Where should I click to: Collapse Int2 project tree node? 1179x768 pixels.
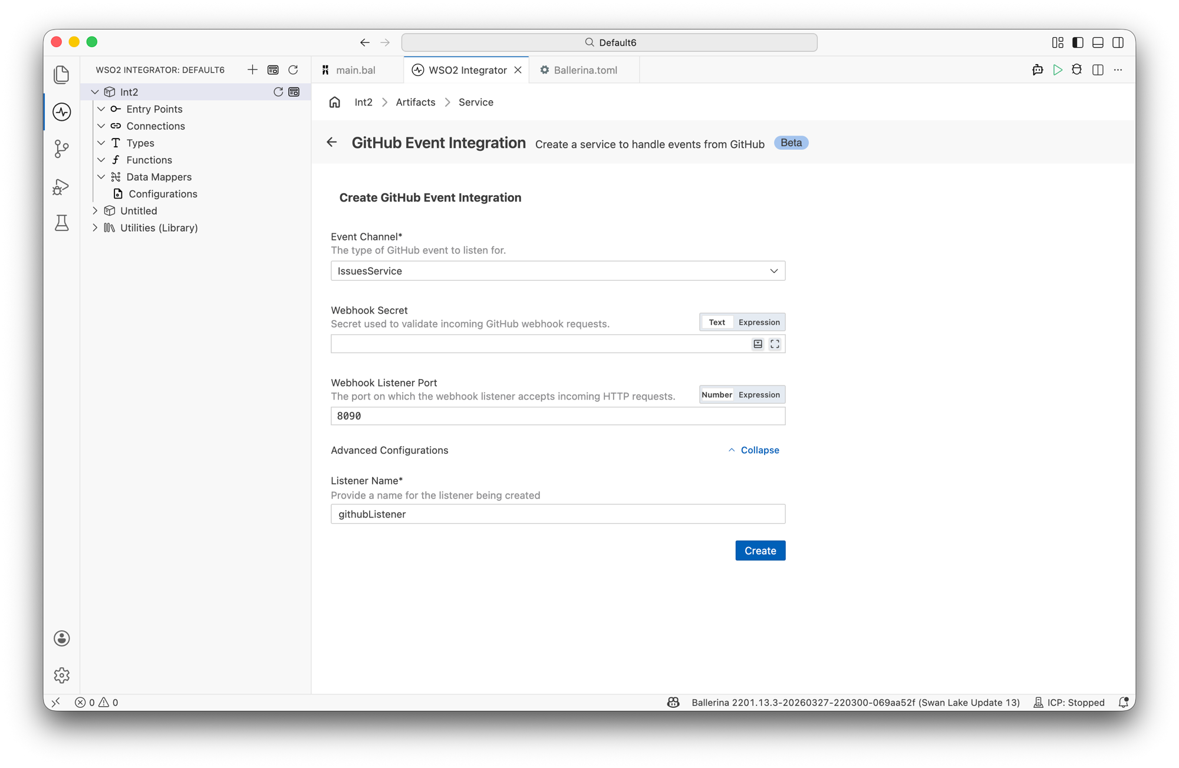pyautogui.click(x=95, y=92)
